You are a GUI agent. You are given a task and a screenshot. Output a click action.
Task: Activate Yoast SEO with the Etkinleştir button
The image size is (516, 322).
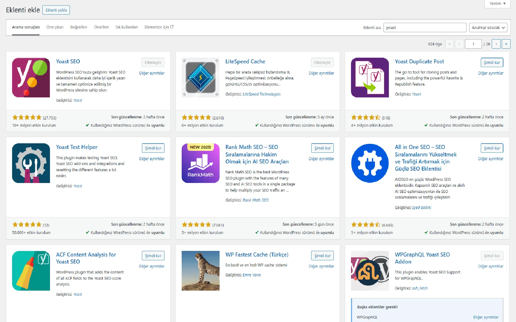tap(153, 63)
